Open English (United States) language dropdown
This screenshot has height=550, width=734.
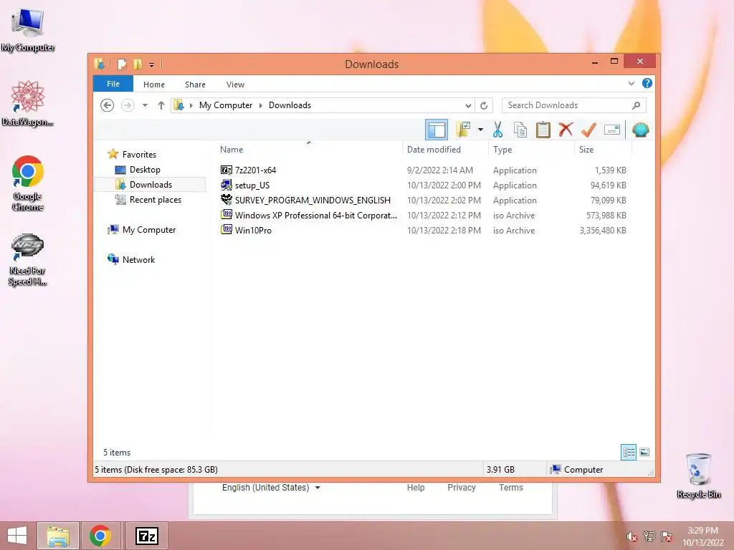(x=272, y=488)
